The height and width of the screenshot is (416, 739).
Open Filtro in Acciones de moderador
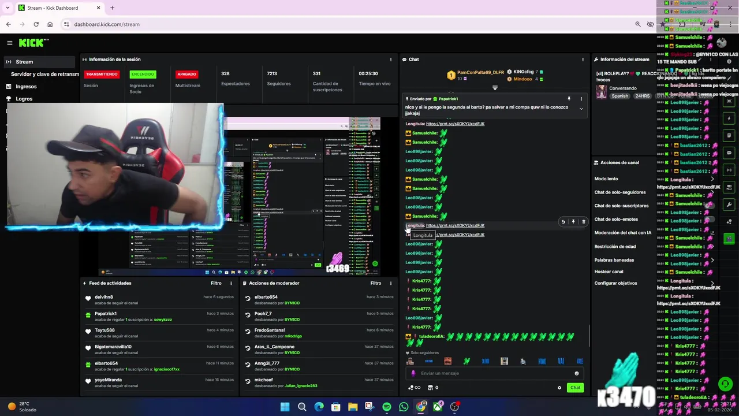pos(376,284)
